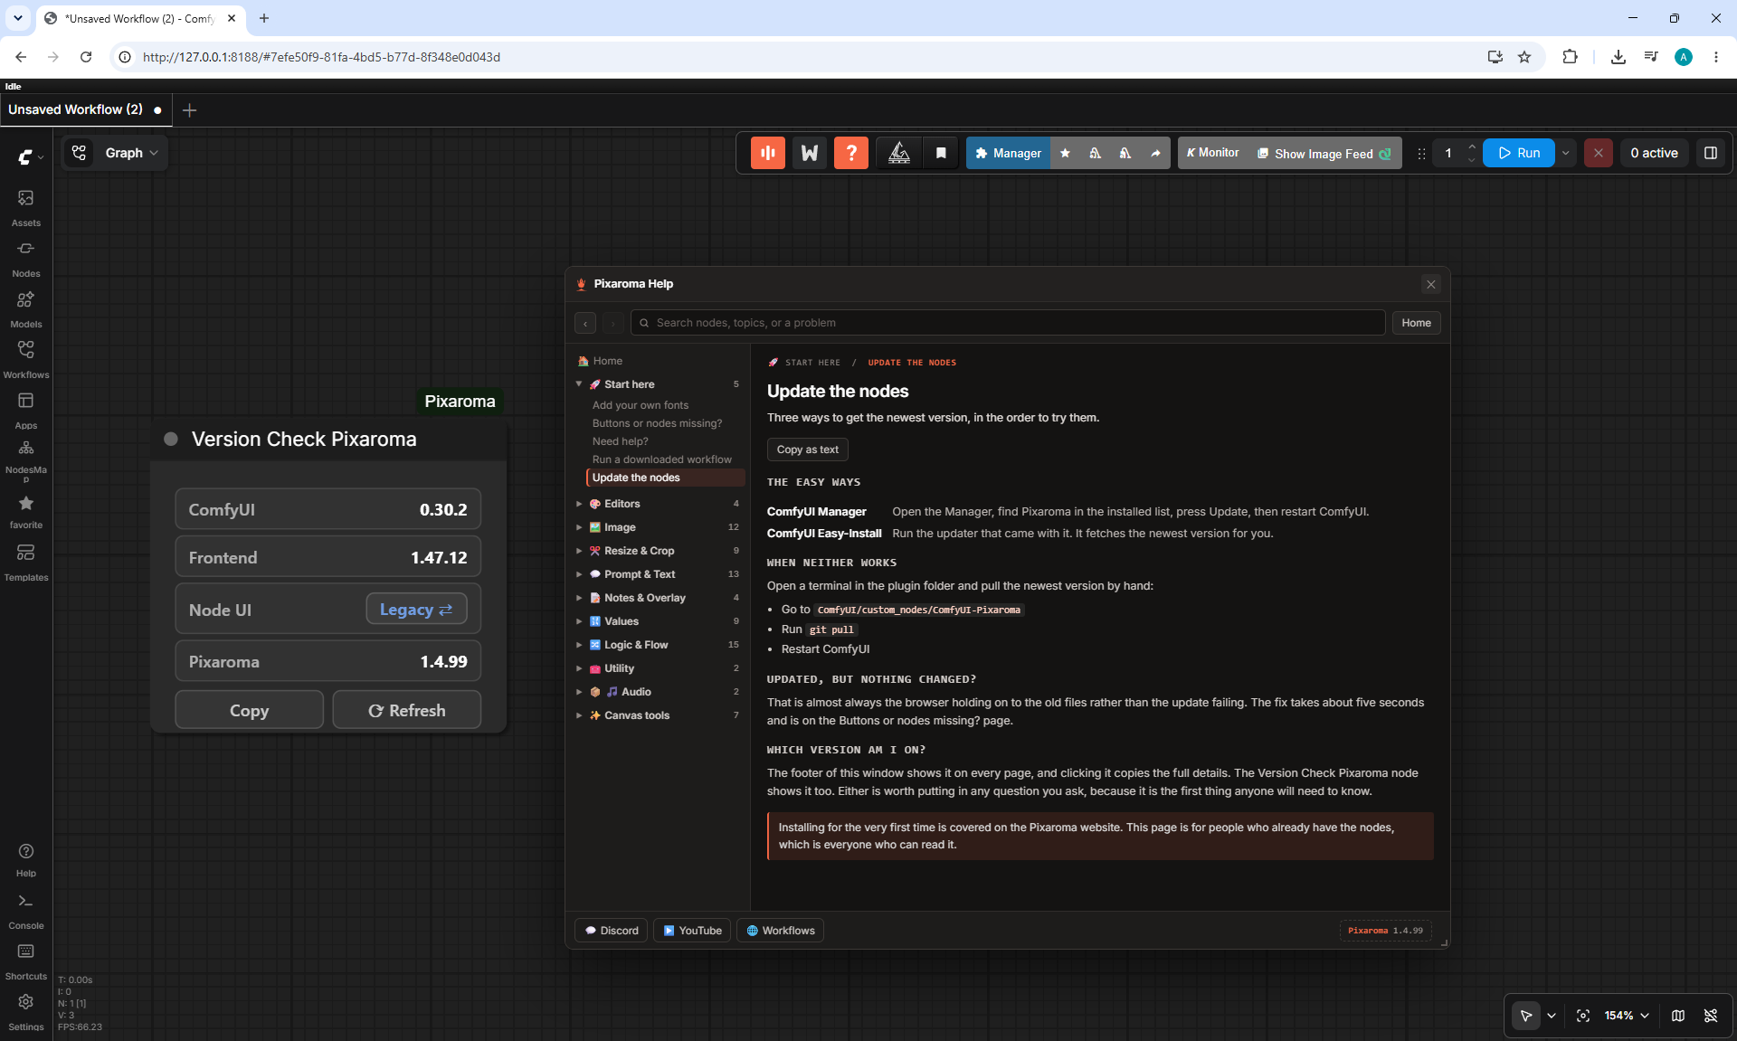Collapse the Start here tree section

[579, 384]
